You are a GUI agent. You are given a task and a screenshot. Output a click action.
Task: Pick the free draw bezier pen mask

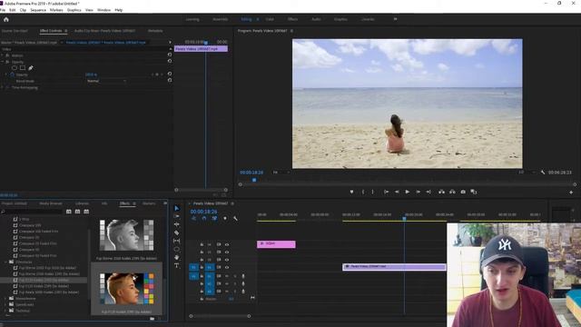31,68
